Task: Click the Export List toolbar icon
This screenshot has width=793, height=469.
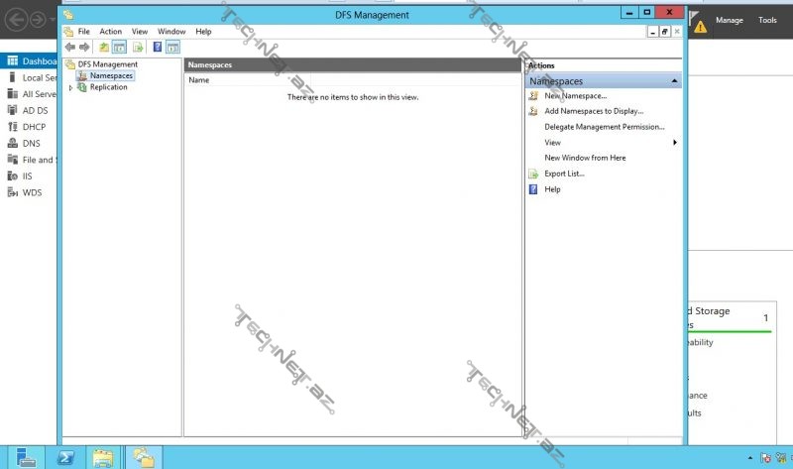Action: coord(138,47)
